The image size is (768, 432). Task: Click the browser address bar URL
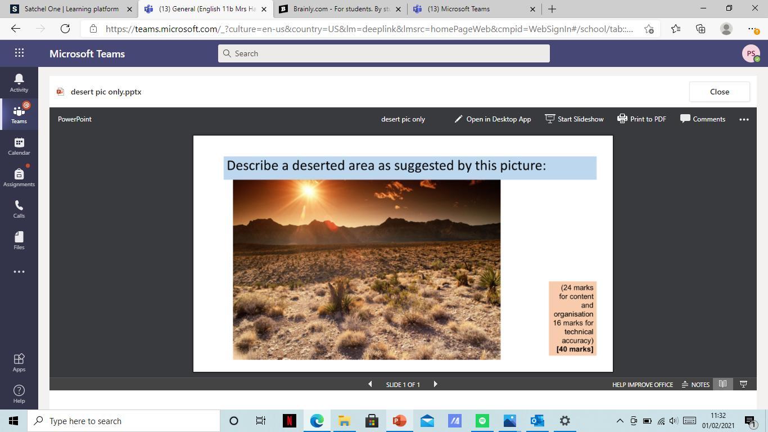coord(369,29)
